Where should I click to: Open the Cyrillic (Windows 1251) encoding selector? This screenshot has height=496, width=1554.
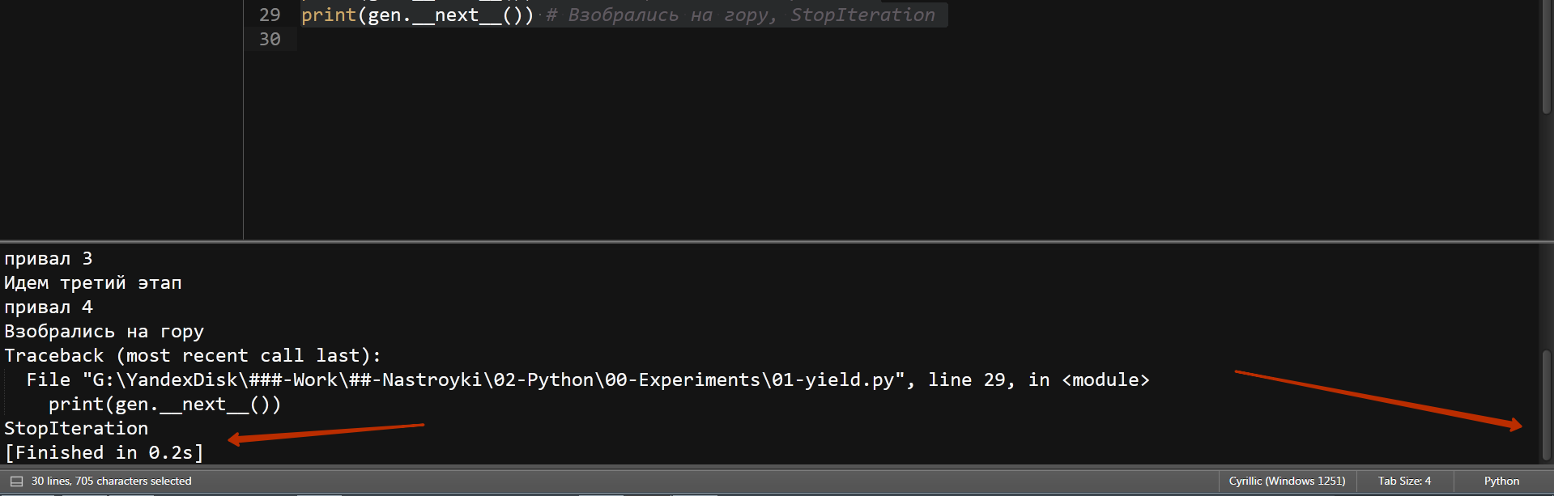1287,481
